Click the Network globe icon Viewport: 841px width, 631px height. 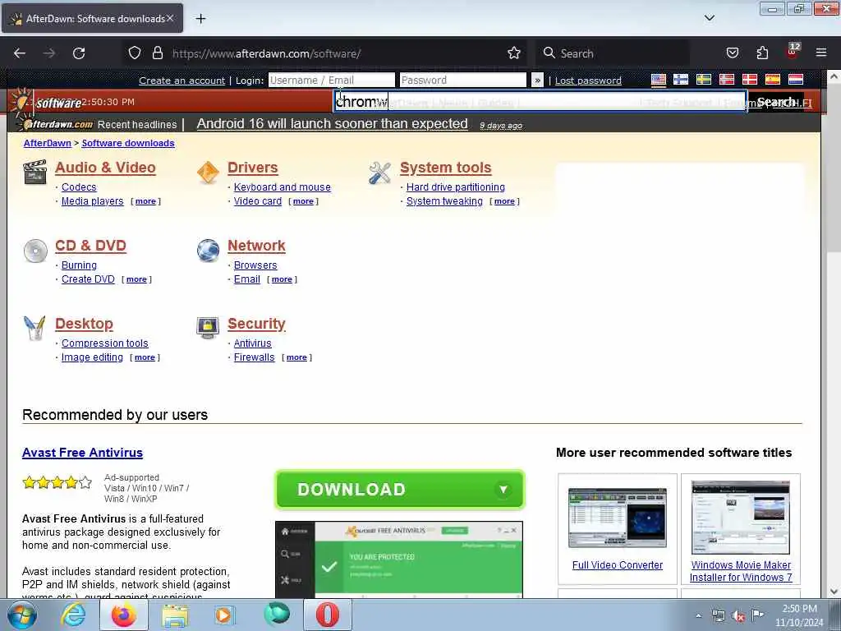[208, 251]
